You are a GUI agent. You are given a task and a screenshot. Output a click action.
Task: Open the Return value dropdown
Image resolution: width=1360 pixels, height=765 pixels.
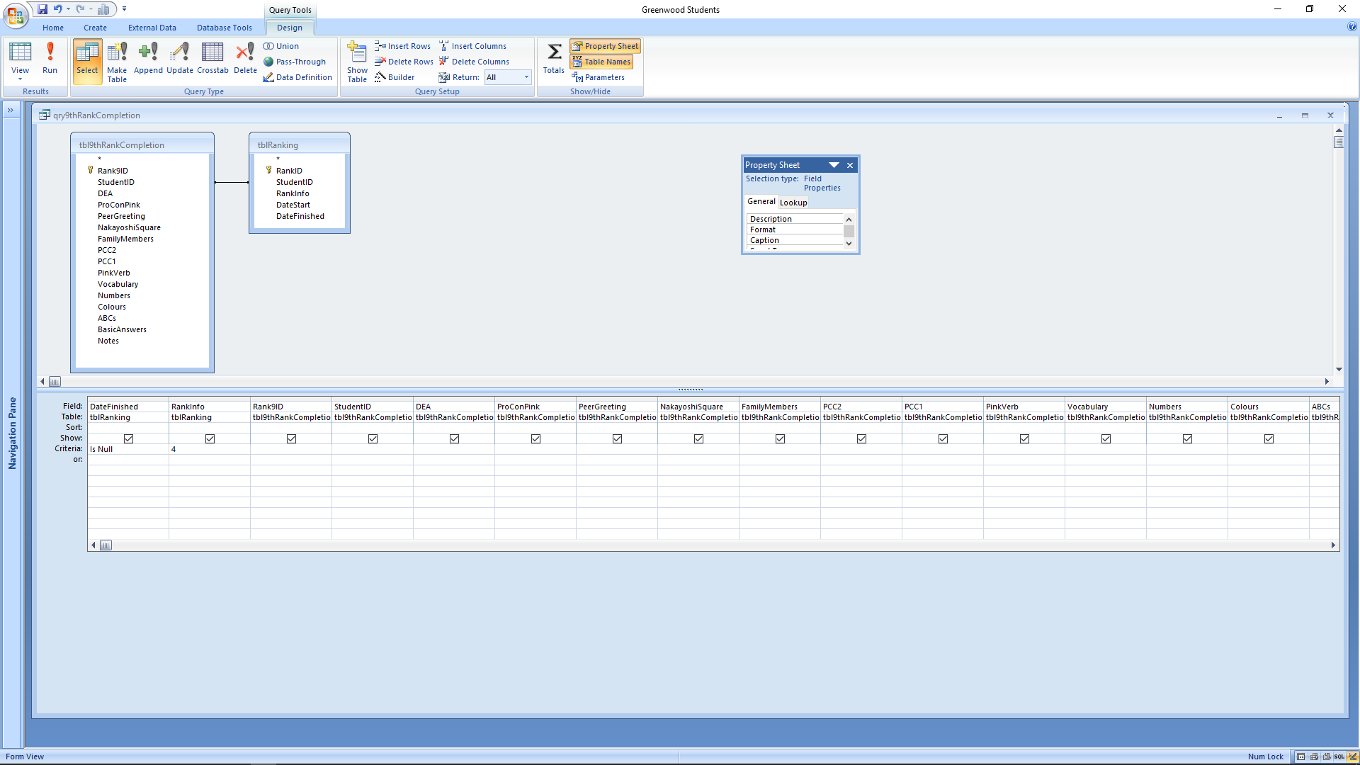pos(526,77)
